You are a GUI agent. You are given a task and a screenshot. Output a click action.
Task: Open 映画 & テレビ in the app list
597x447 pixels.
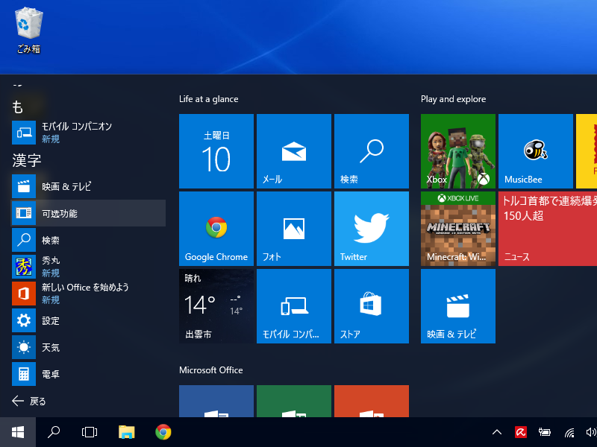click(x=88, y=186)
